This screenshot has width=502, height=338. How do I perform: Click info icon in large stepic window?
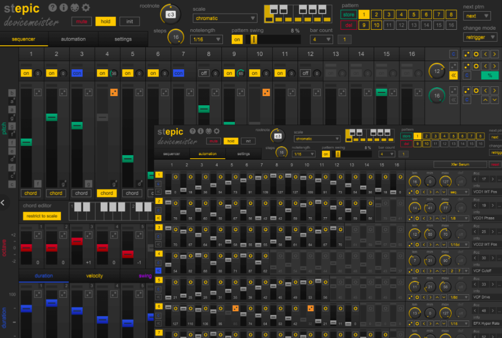[x=64, y=7]
